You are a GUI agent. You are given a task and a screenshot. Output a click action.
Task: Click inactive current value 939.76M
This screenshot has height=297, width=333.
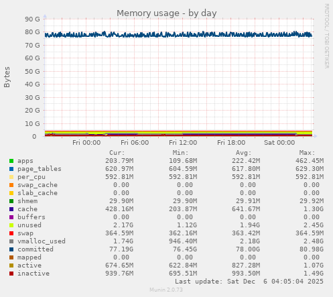(x=119, y=274)
